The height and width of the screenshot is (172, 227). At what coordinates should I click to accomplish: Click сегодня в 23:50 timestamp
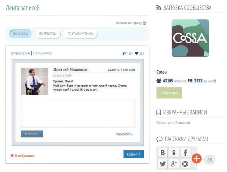(62, 76)
